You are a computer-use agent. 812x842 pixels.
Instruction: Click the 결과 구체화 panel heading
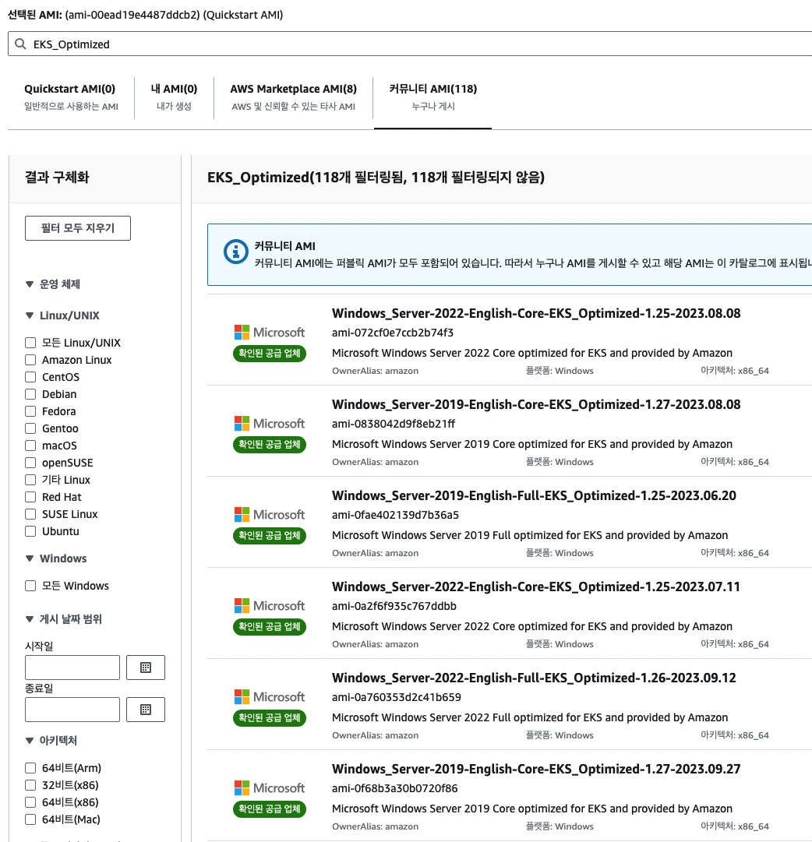tap(57, 178)
